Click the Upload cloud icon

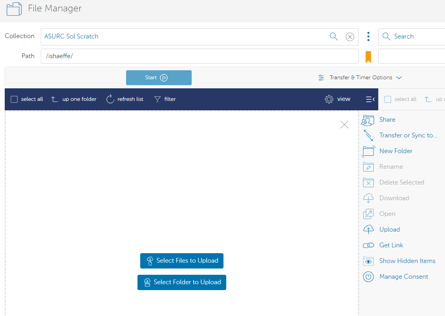click(368, 229)
